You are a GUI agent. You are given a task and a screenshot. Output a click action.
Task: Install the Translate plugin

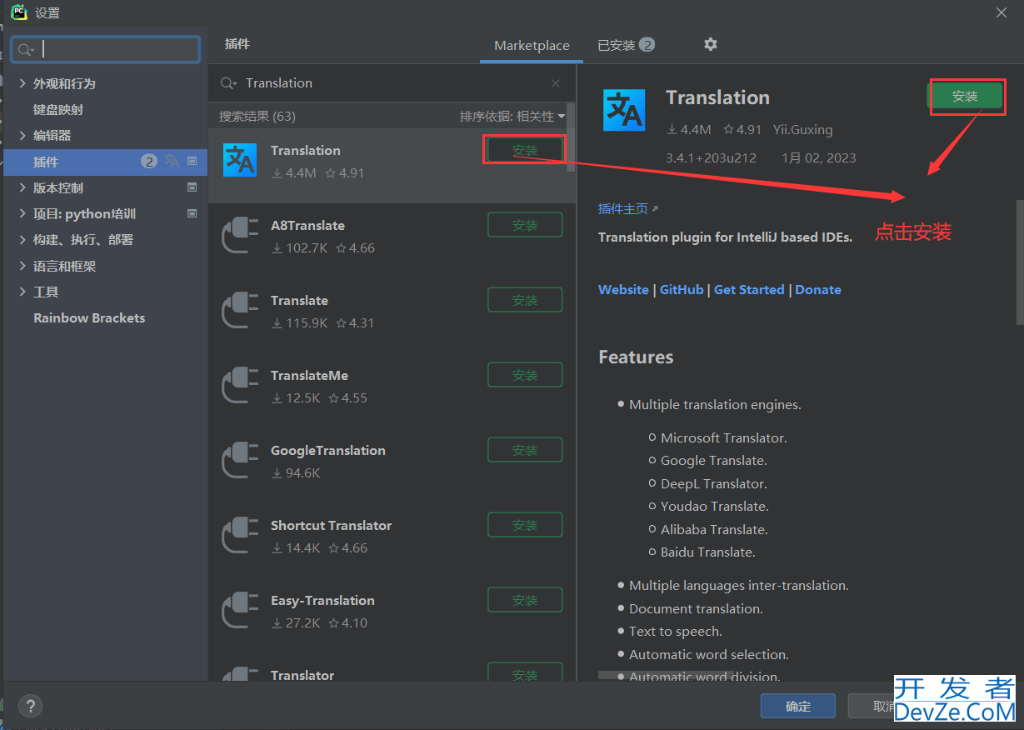[525, 300]
